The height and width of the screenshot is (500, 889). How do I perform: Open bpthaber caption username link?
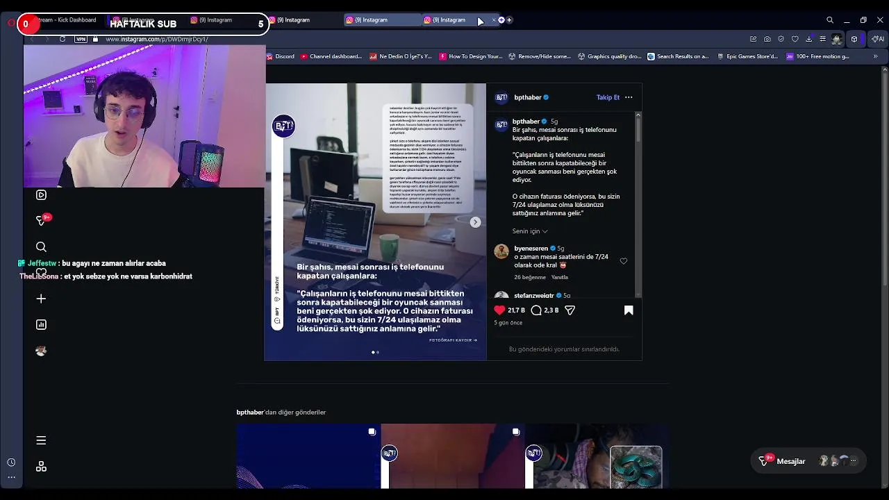click(x=526, y=122)
